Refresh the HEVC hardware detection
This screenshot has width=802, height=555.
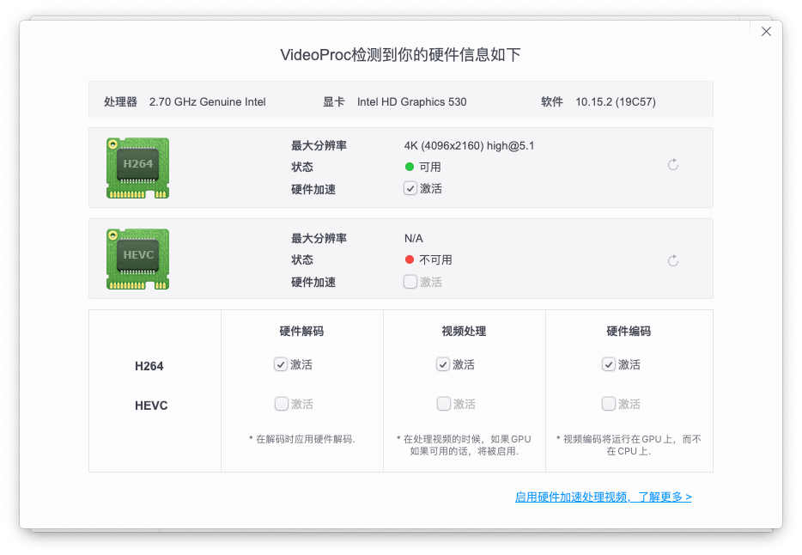[673, 261]
